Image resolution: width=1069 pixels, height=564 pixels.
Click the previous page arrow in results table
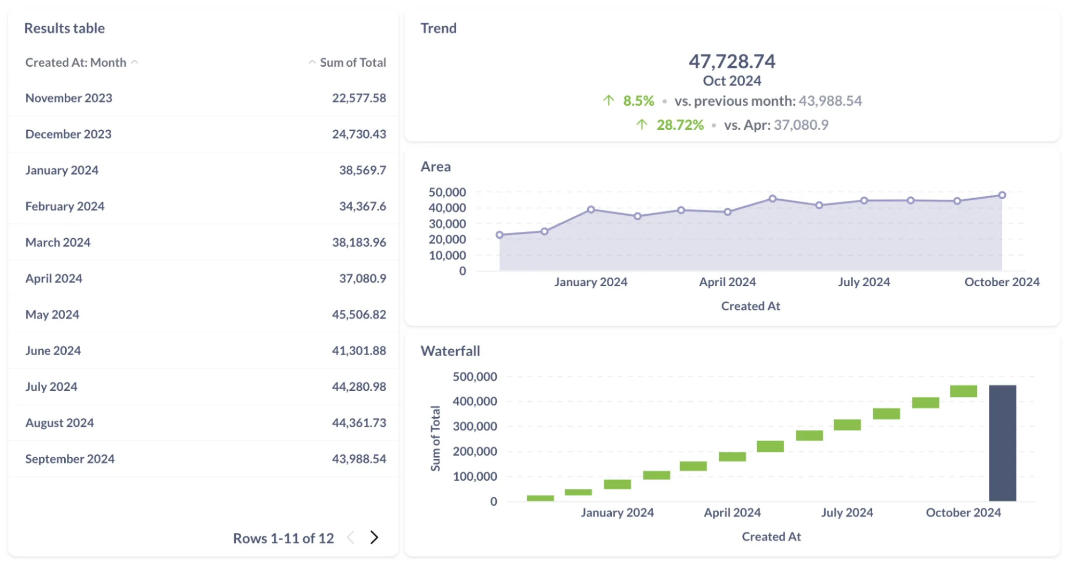[x=351, y=537]
